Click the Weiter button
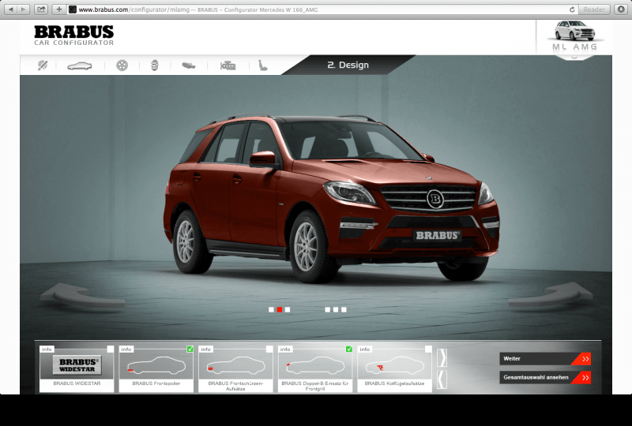 coord(545,359)
